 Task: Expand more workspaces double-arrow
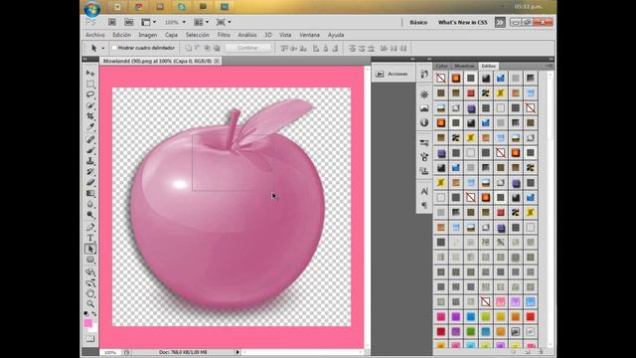click(x=500, y=22)
